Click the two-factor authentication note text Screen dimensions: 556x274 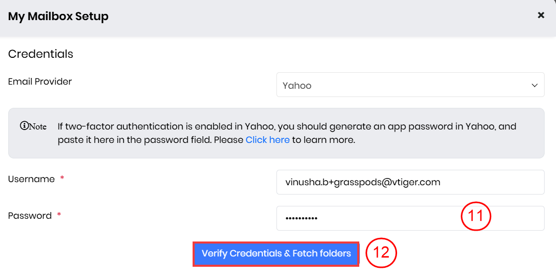pyautogui.click(x=286, y=126)
